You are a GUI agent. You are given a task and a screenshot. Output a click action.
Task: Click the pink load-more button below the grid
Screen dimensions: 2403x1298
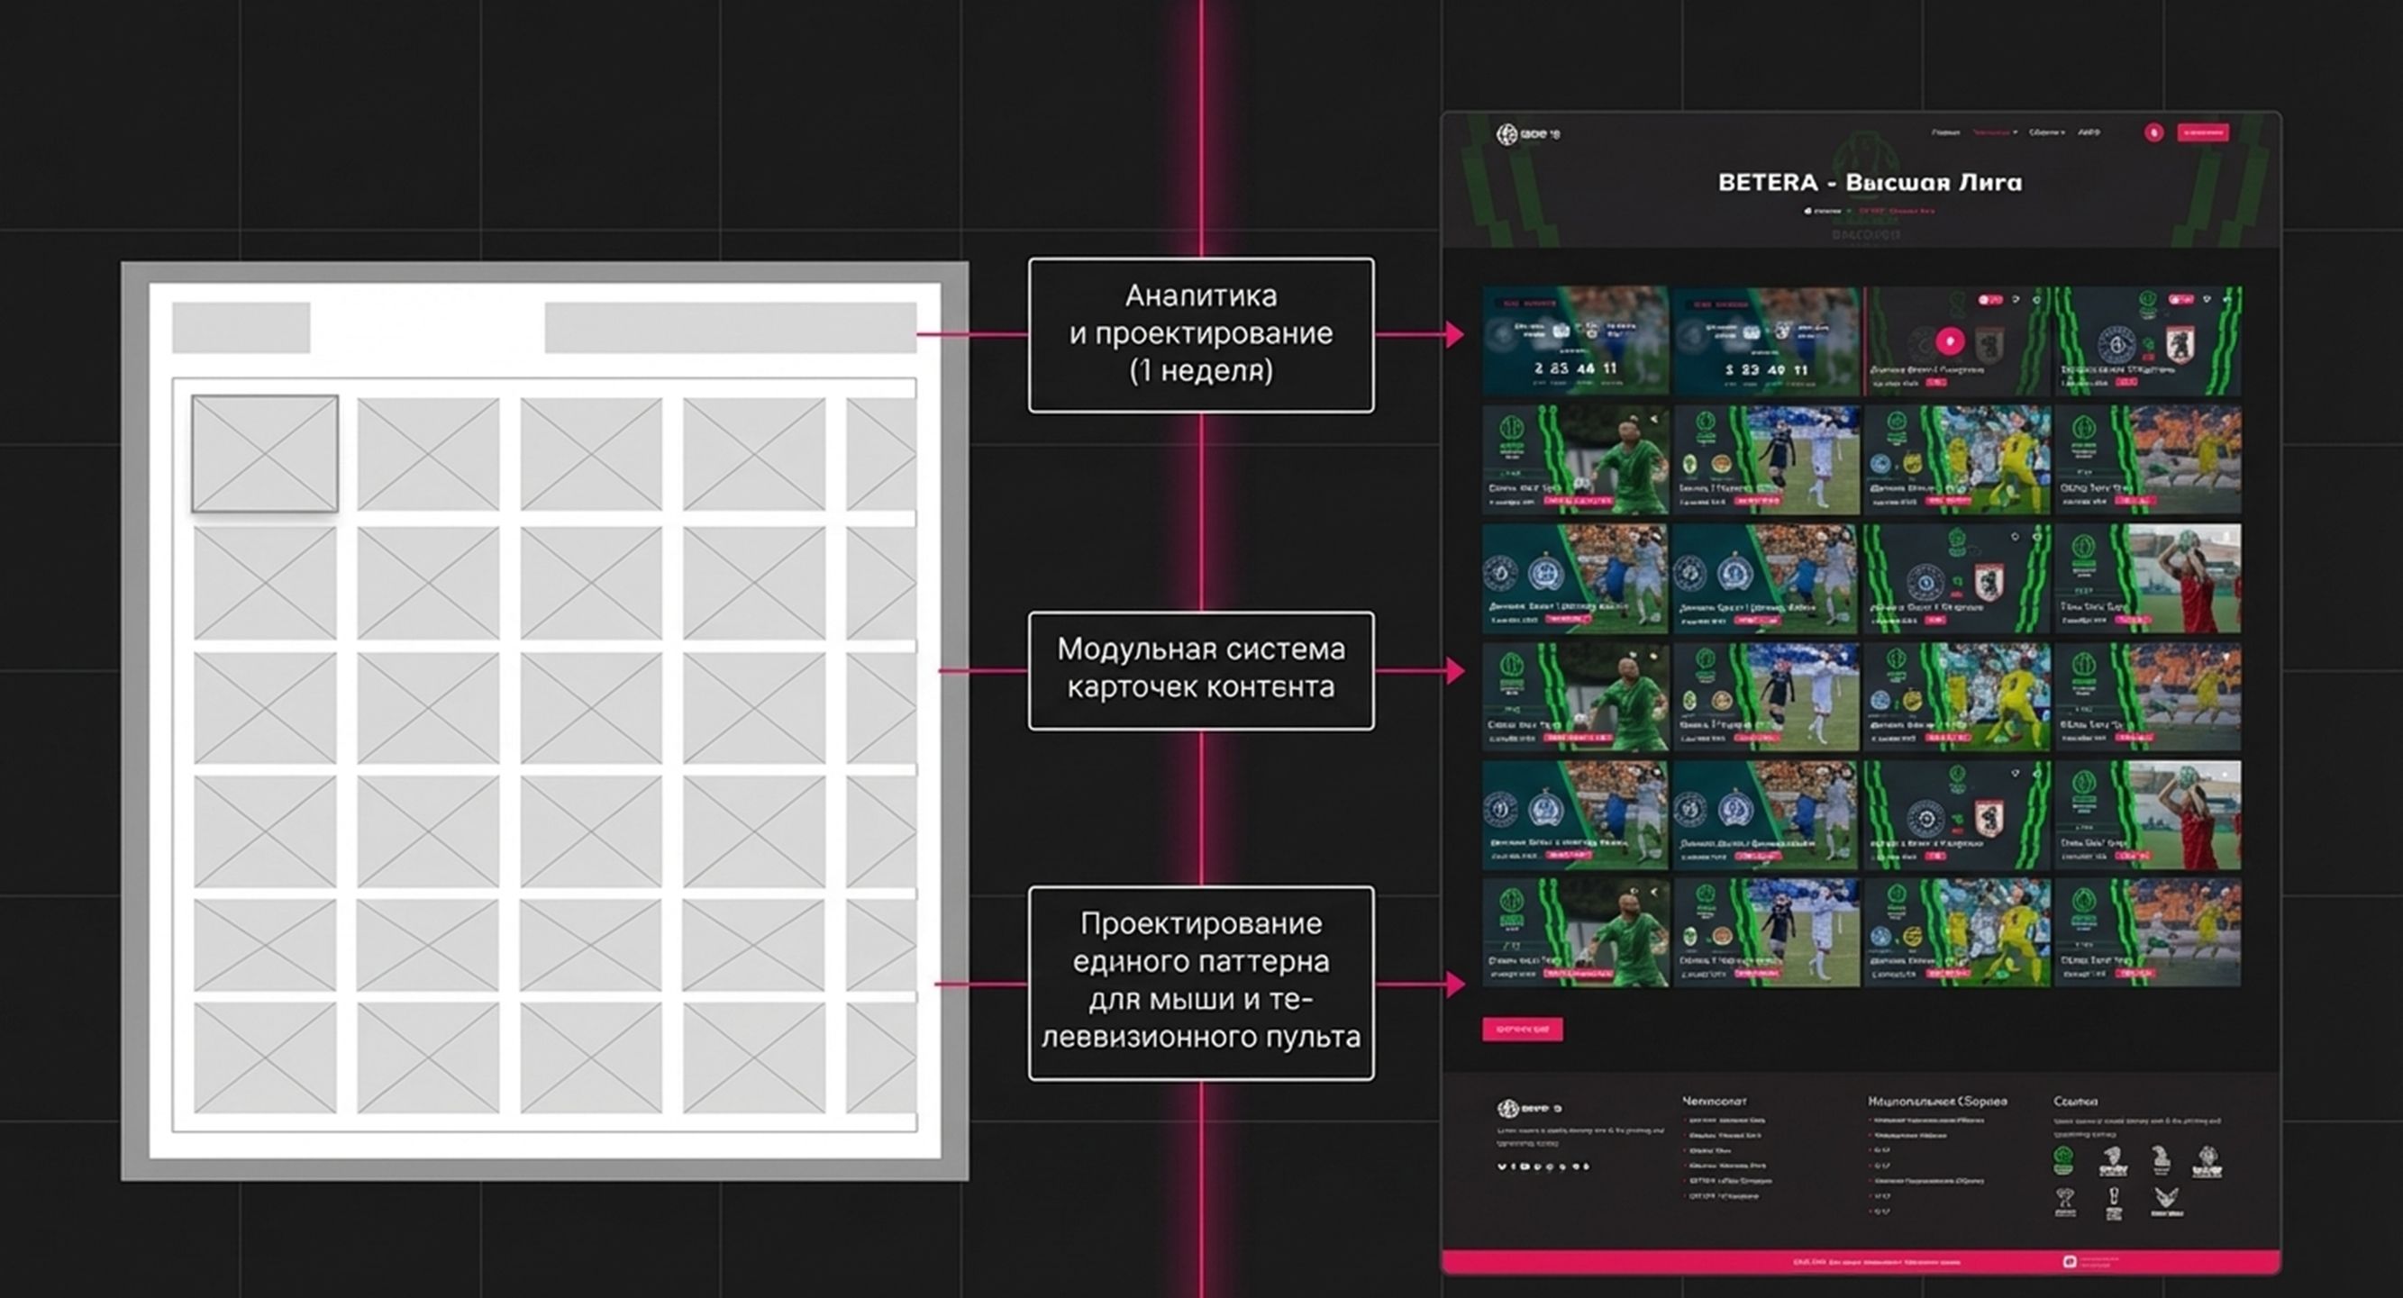click(1522, 1030)
